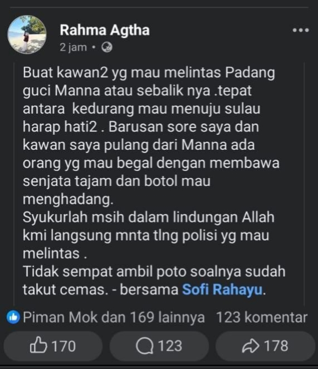Click the like count number 170

click(63, 346)
